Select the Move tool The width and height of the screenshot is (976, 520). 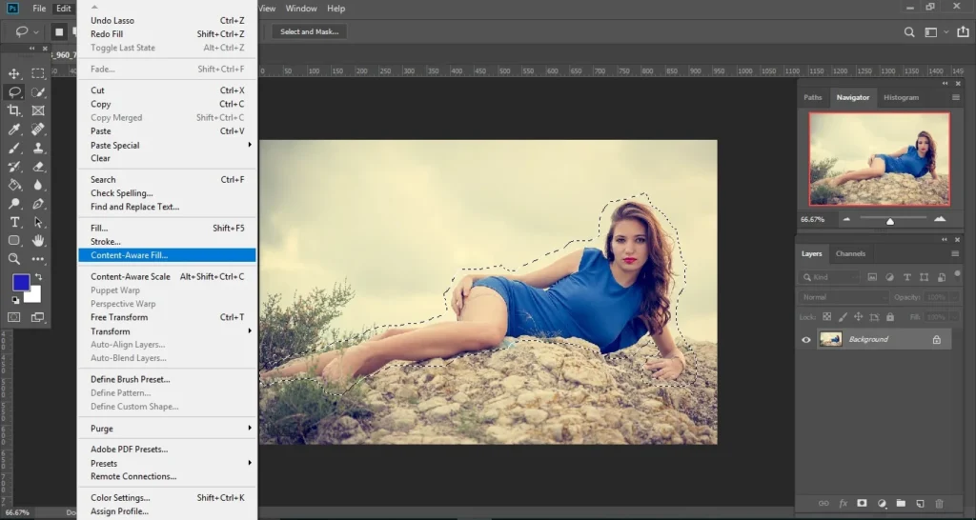13,73
